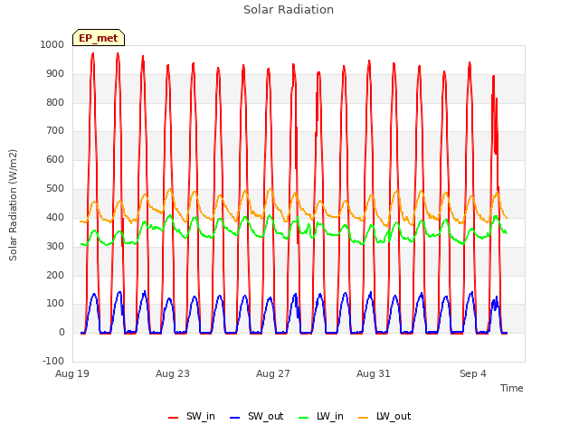Screen dimensions: 579x434
Task: Click the 500 y-axis label
Action: [55, 189]
